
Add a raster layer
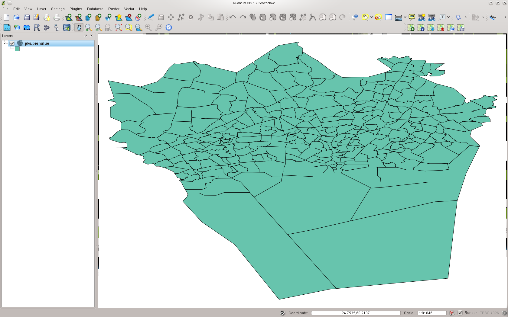79,17
